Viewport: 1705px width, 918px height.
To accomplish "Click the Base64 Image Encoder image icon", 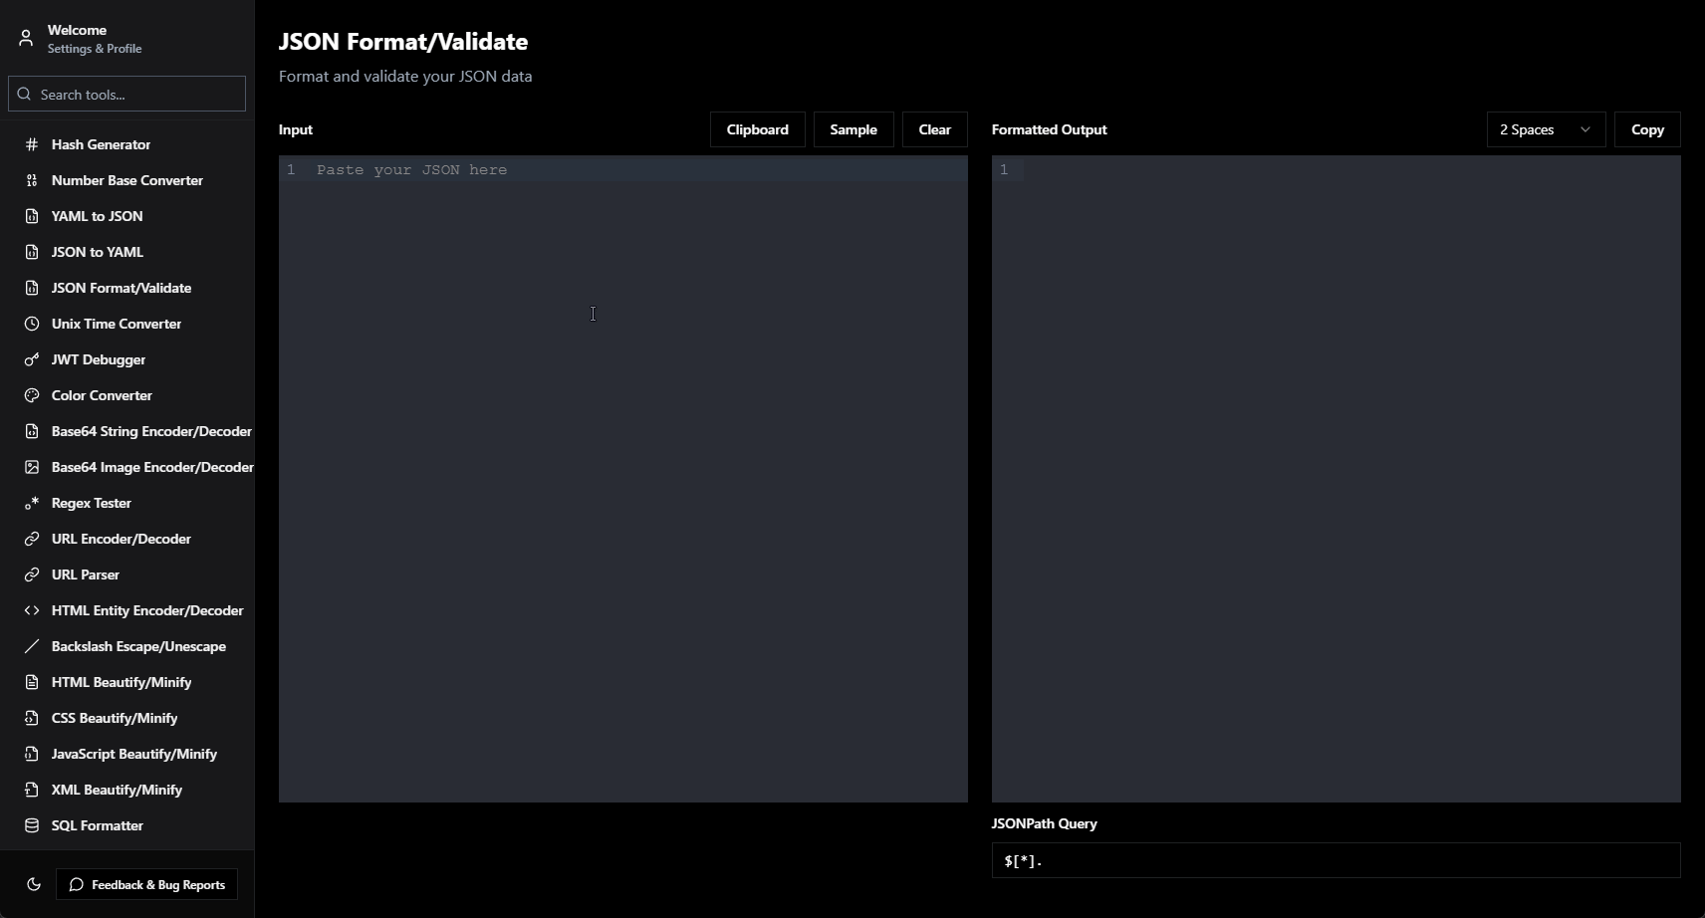I will pos(32,467).
